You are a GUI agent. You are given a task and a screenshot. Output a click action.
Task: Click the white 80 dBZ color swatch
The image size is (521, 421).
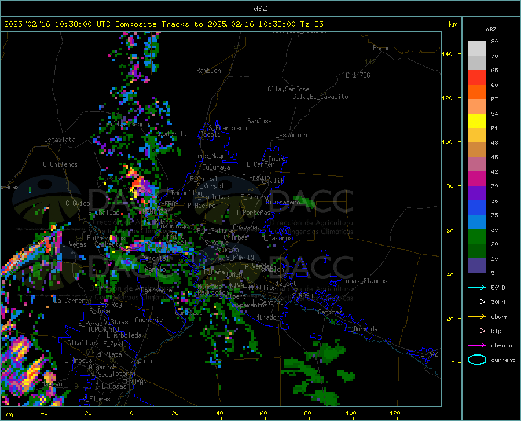(477, 49)
